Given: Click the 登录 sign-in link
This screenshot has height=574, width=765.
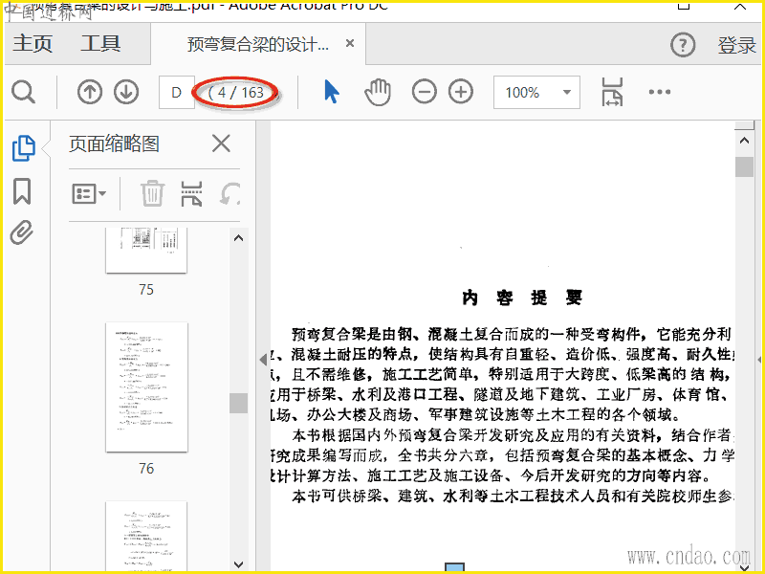Looking at the screenshot, I should pyautogui.click(x=736, y=45).
